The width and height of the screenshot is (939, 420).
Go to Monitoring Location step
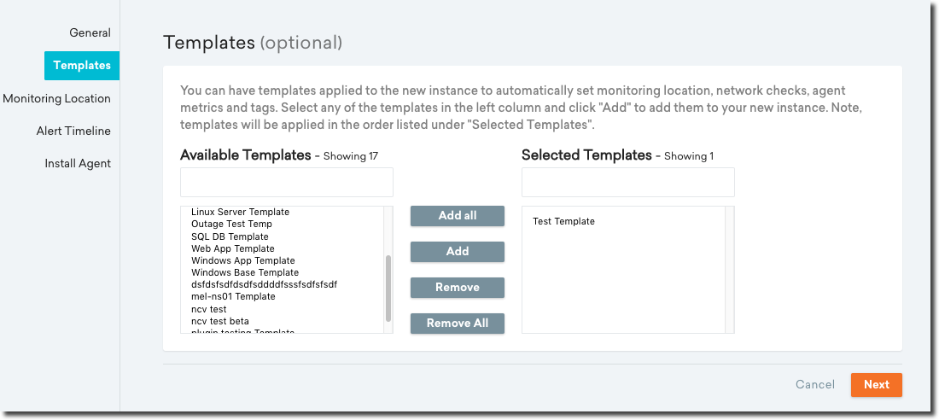coord(56,98)
